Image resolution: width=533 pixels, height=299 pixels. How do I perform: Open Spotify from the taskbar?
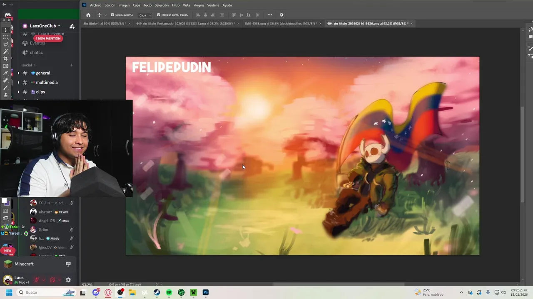pyautogui.click(x=169, y=292)
